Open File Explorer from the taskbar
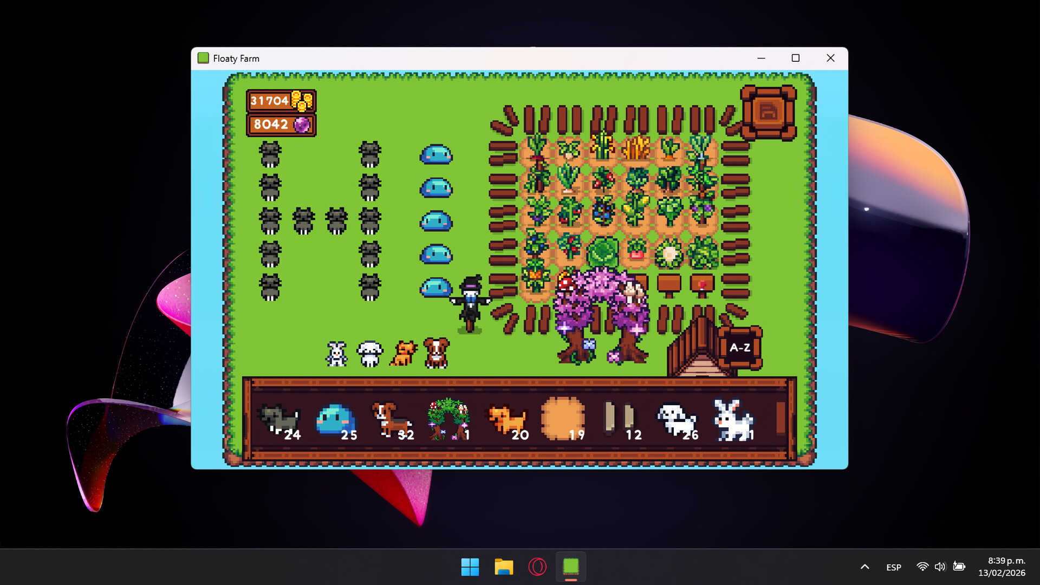The width and height of the screenshot is (1040, 585). point(503,567)
